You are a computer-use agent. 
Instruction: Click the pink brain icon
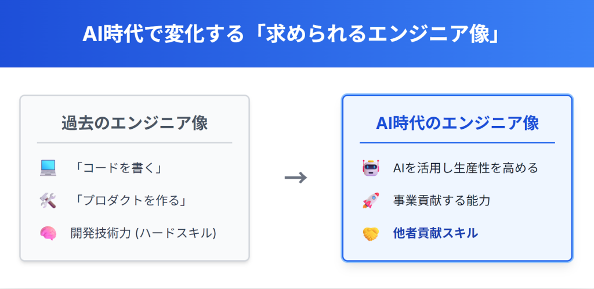pyautogui.click(x=48, y=233)
